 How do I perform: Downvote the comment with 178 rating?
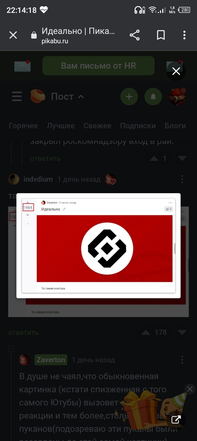click(182, 332)
